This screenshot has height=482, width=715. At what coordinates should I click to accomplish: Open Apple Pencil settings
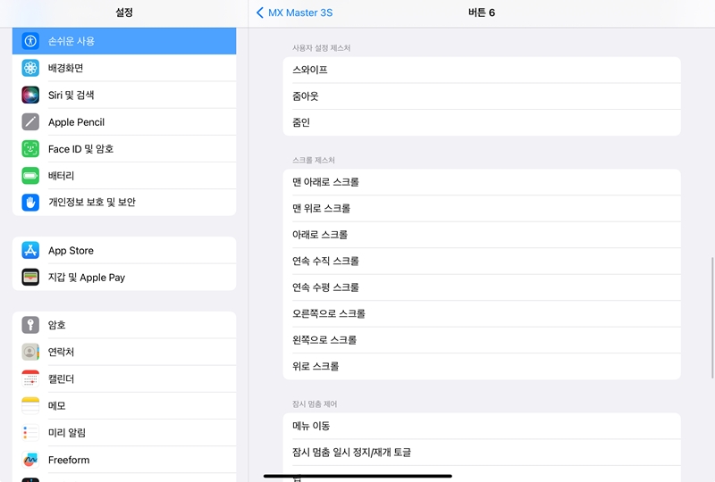pos(124,121)
